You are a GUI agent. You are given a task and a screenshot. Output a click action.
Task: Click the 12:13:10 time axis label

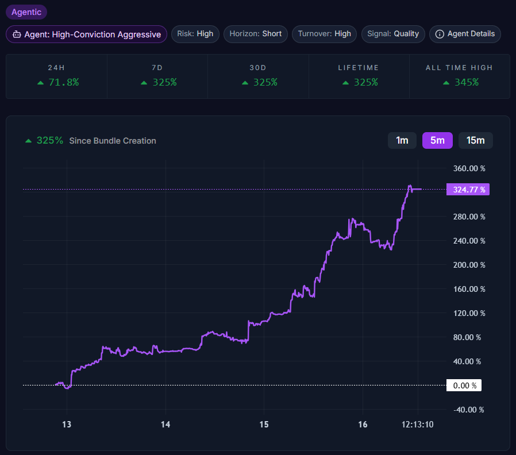click(x=418, y=425)
